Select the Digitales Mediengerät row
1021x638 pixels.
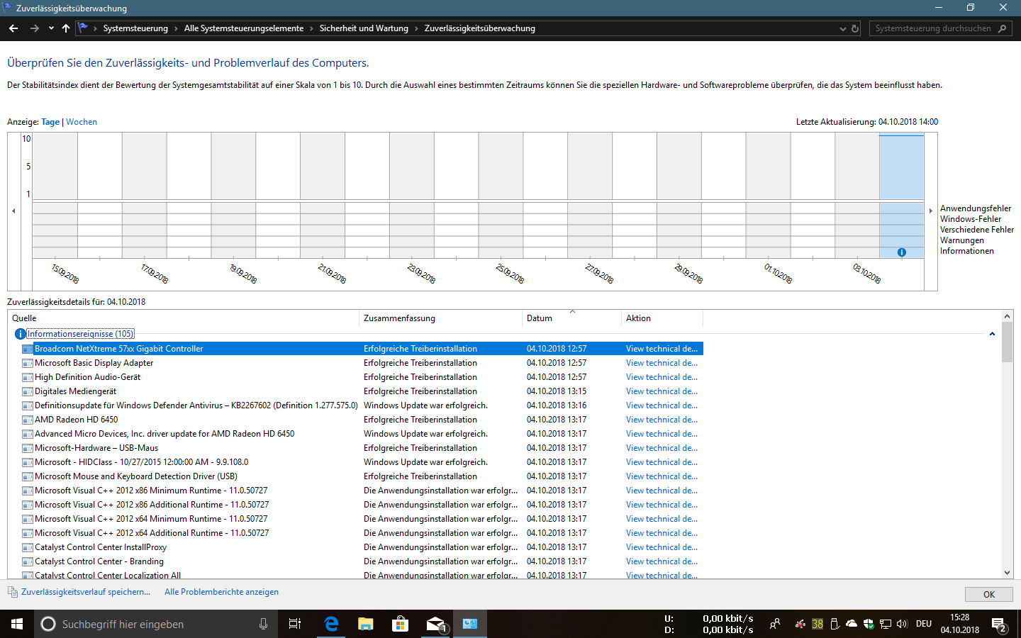(x=362, y=391)
